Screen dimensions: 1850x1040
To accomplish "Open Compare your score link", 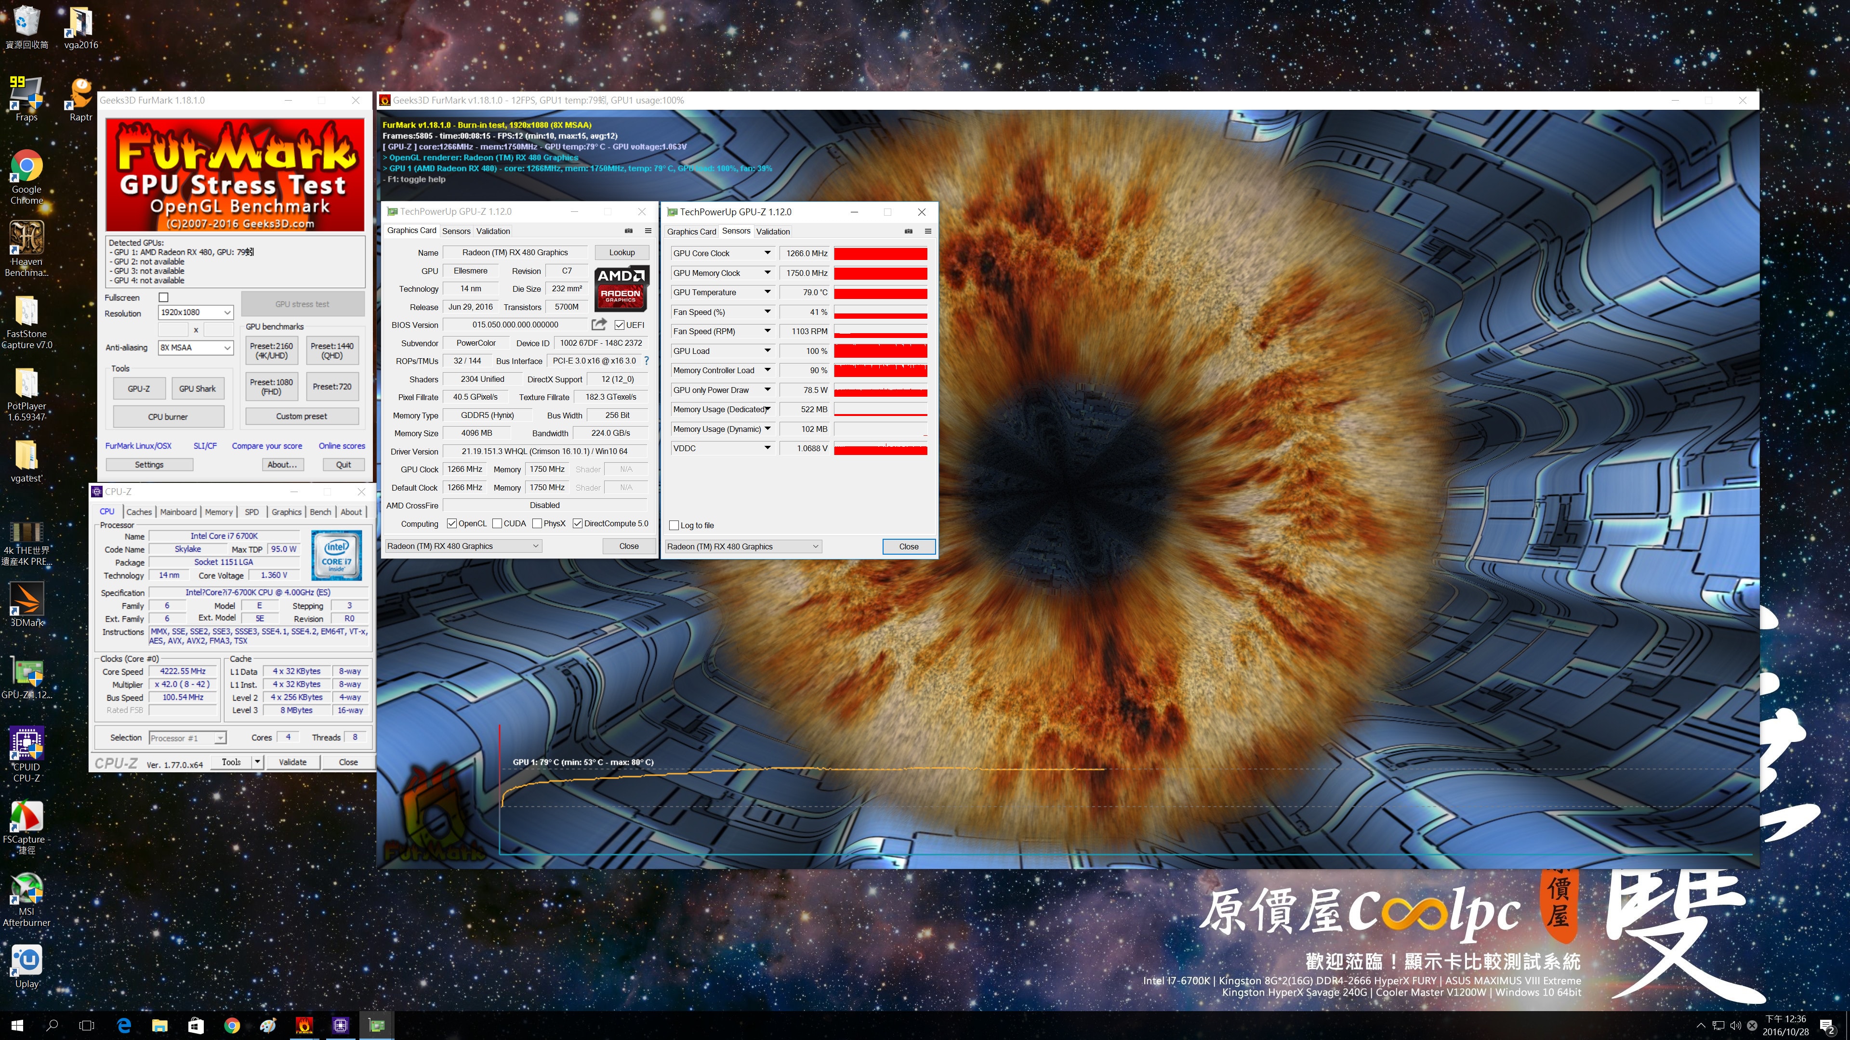I will [267, 446].
